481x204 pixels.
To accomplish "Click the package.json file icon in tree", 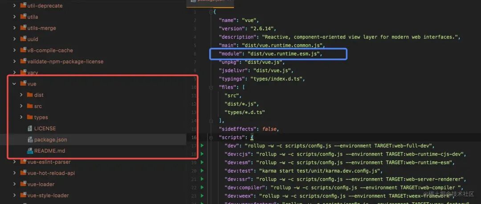I will (30, 139).
